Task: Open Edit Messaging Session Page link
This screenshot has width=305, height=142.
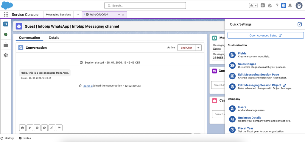Action: click(259, 75)
